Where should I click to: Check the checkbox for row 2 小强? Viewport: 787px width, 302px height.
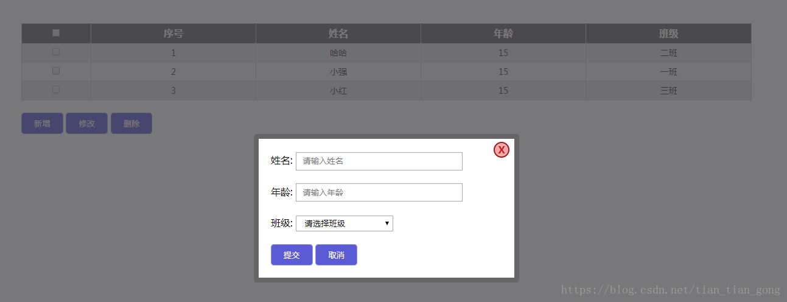pos(56,71)
